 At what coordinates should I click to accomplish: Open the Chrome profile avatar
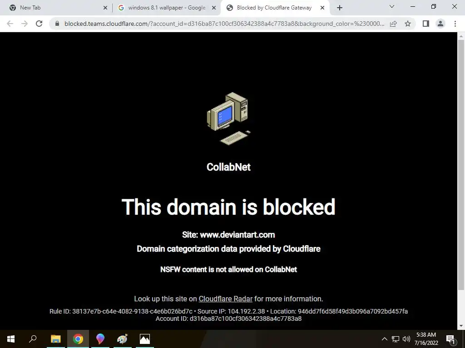coord(440,24)
